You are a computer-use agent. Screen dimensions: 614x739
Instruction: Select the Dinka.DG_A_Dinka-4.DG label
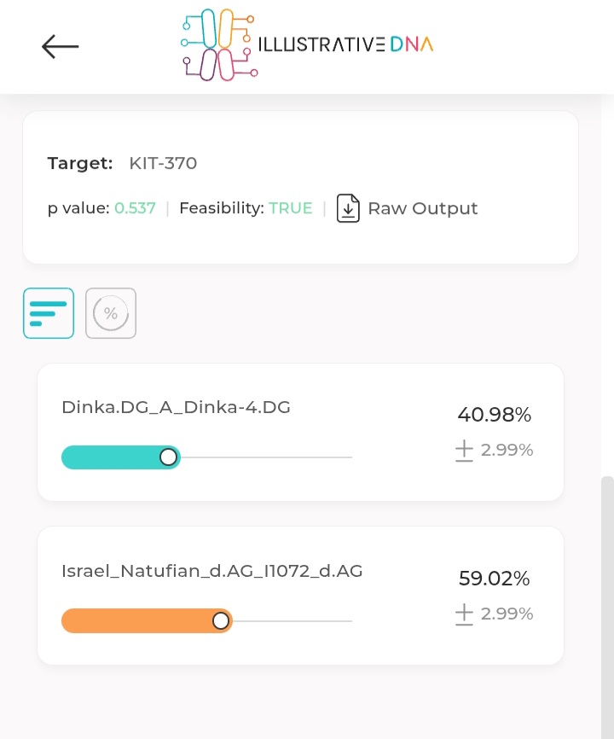click(x=177, y=407)
